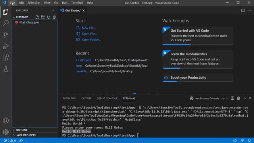The height and width of the screenshot is (143, 254).
Task: Open Get Started with VS Code walkthrough
Action: tap(198, 36)
